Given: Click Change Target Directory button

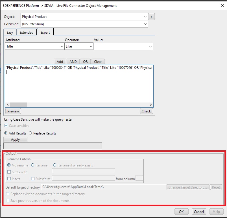Looking at the screenshot, I should [188, 187].
